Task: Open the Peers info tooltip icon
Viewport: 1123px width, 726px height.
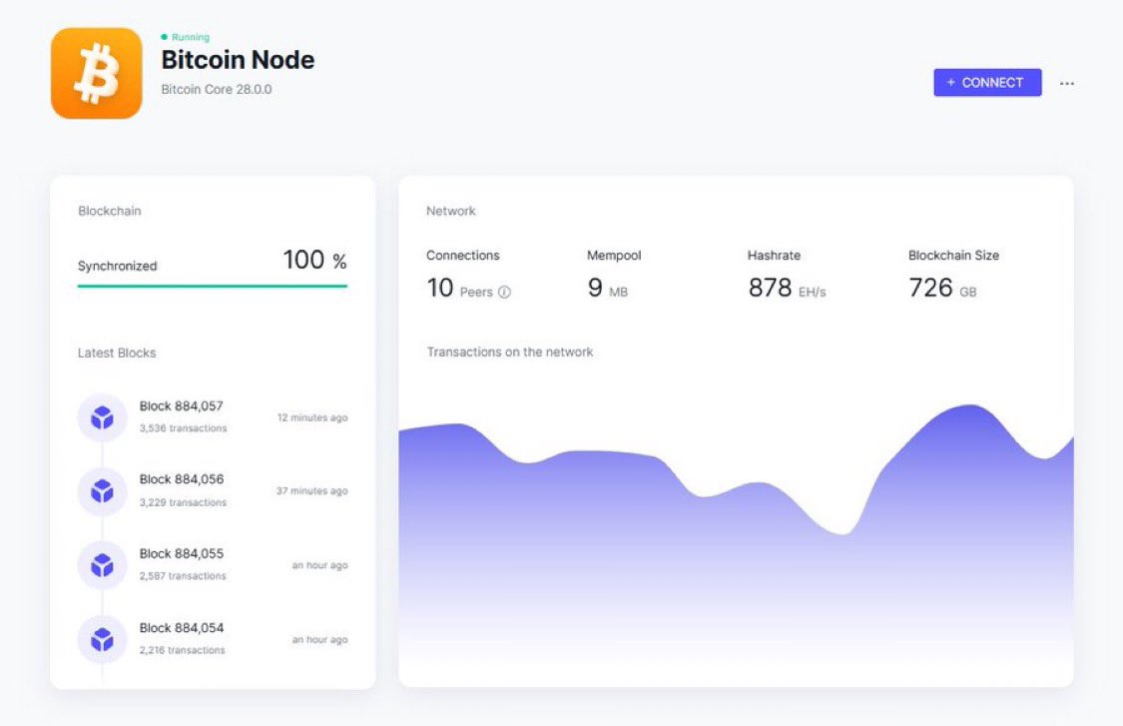Action: point(504,292)
